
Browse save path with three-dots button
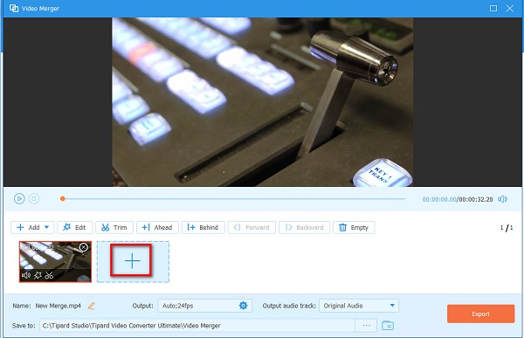[366, 325]
